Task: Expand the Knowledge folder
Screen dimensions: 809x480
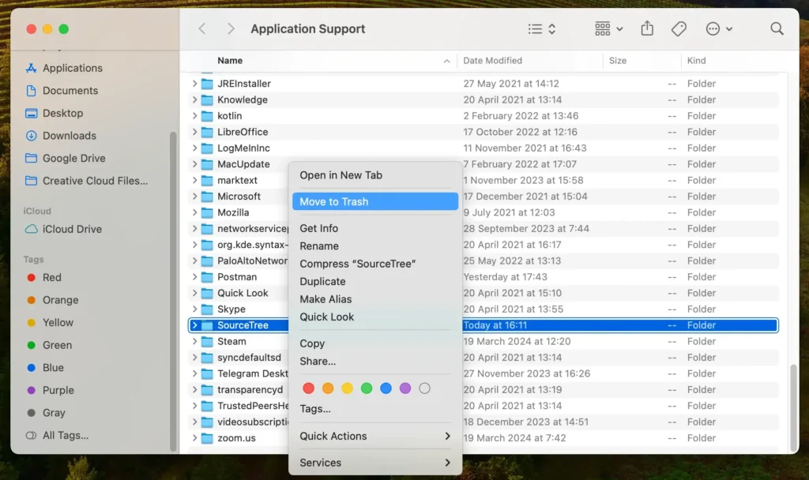Action: pos(194,99)
